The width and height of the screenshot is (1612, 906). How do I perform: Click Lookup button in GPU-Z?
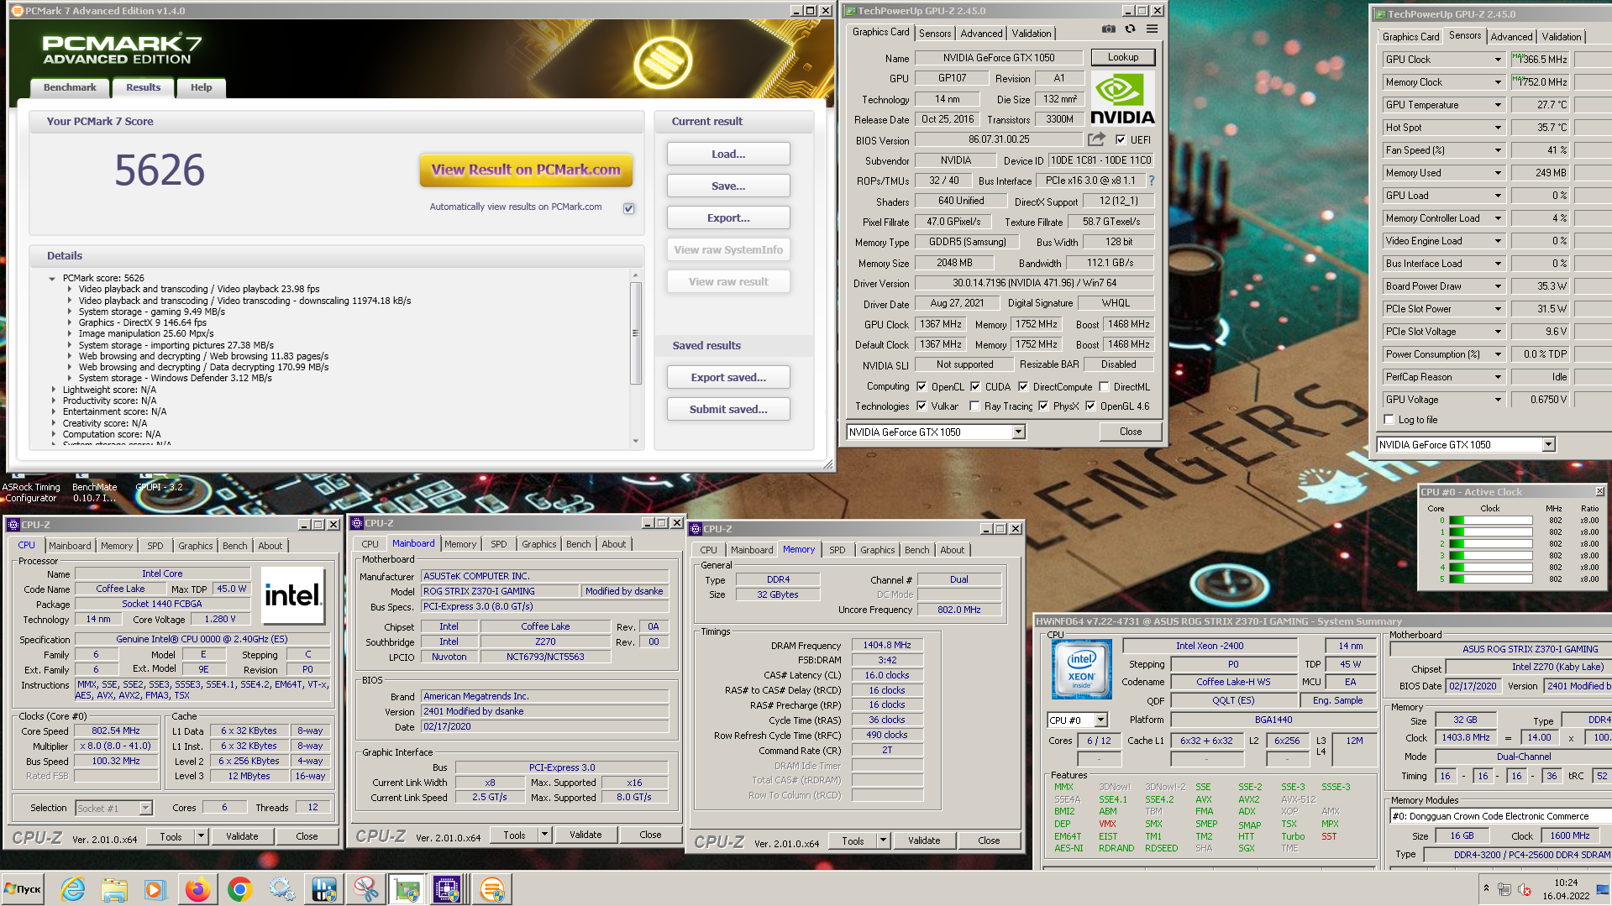tap(1123, 57)
